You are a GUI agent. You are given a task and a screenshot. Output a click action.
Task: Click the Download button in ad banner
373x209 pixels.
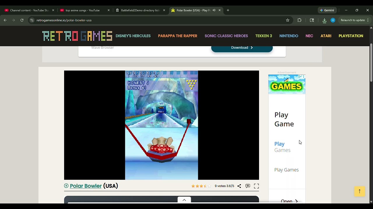point(242,48)
